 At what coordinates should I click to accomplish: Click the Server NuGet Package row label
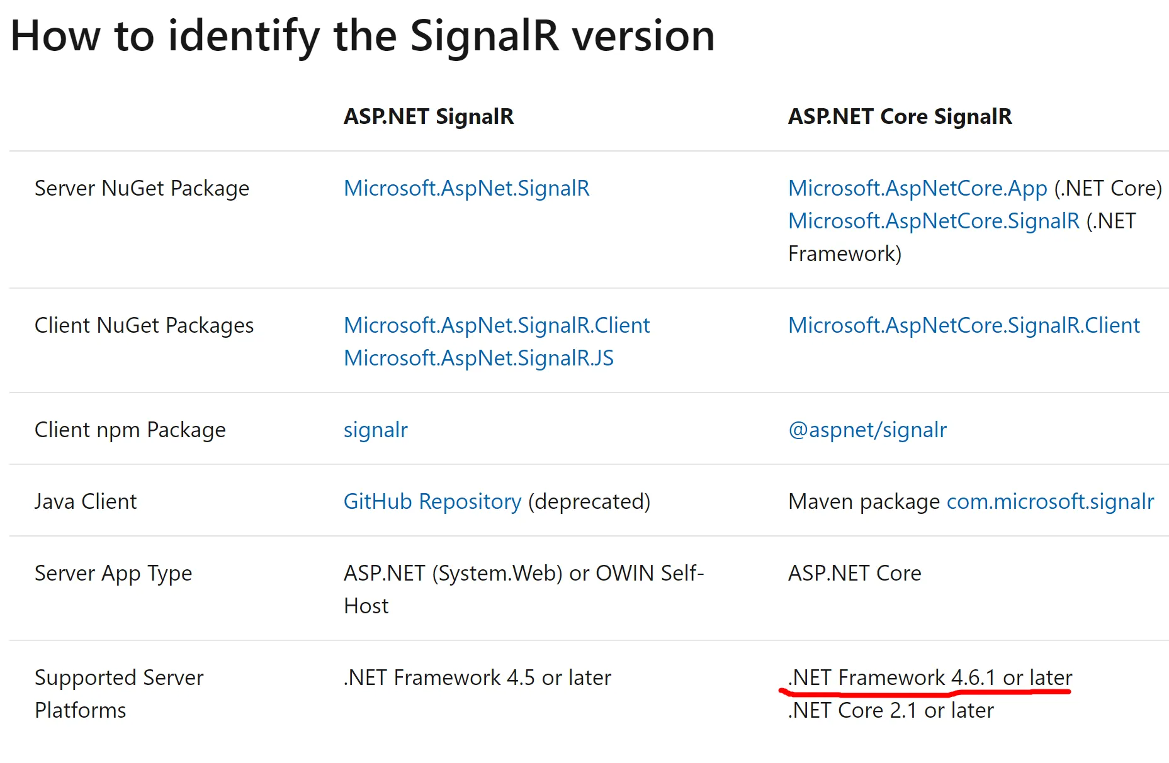pyautogui.click(x=142, y=188)
